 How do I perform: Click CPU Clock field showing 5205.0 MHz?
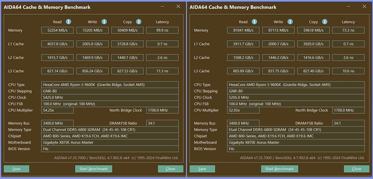296,98
